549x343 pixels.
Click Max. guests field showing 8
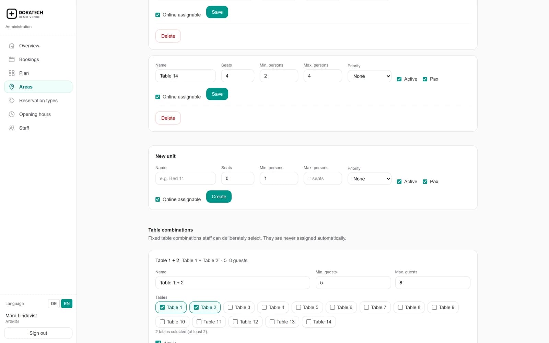(x=433, y=283)
